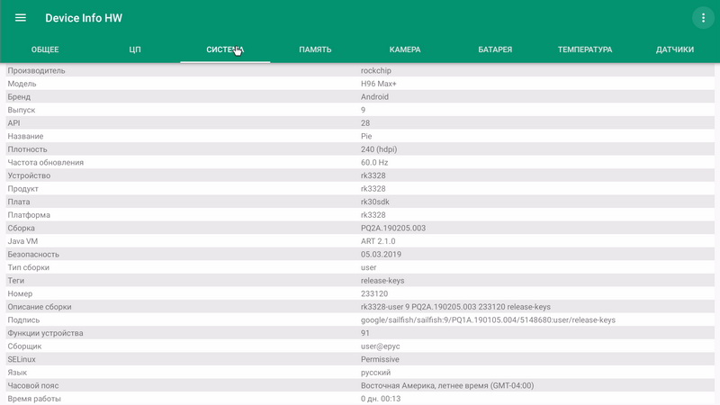
Task: Go to the КАМЕРА tab
Action: [405, 49]
